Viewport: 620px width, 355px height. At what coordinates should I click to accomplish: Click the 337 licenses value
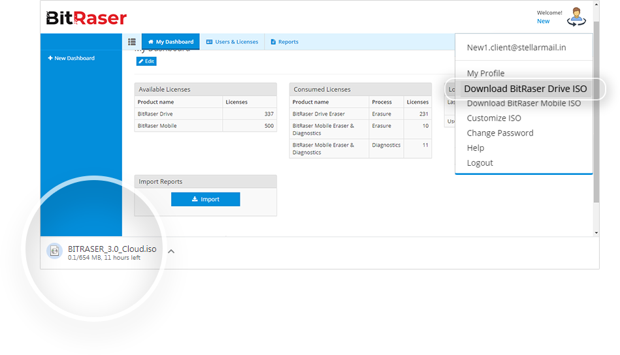pyautogui.click(x=269, y=114)
